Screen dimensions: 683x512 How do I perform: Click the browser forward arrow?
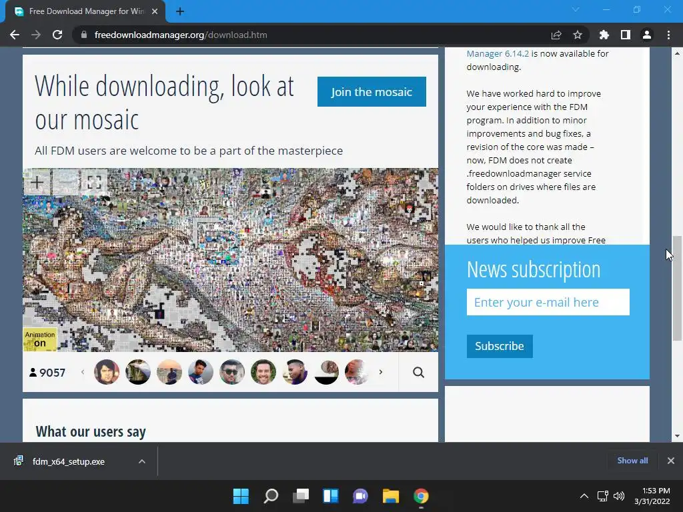(36, 35)
